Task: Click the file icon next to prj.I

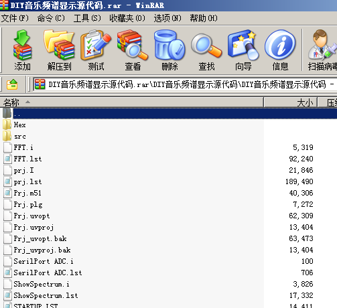Action: tap(7, 170)
